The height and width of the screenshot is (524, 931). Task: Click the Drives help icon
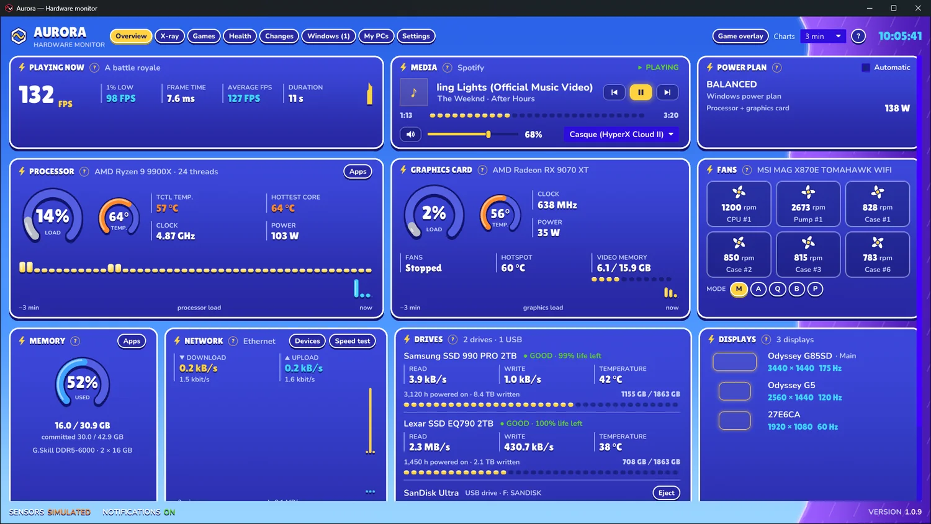(453, 339)
